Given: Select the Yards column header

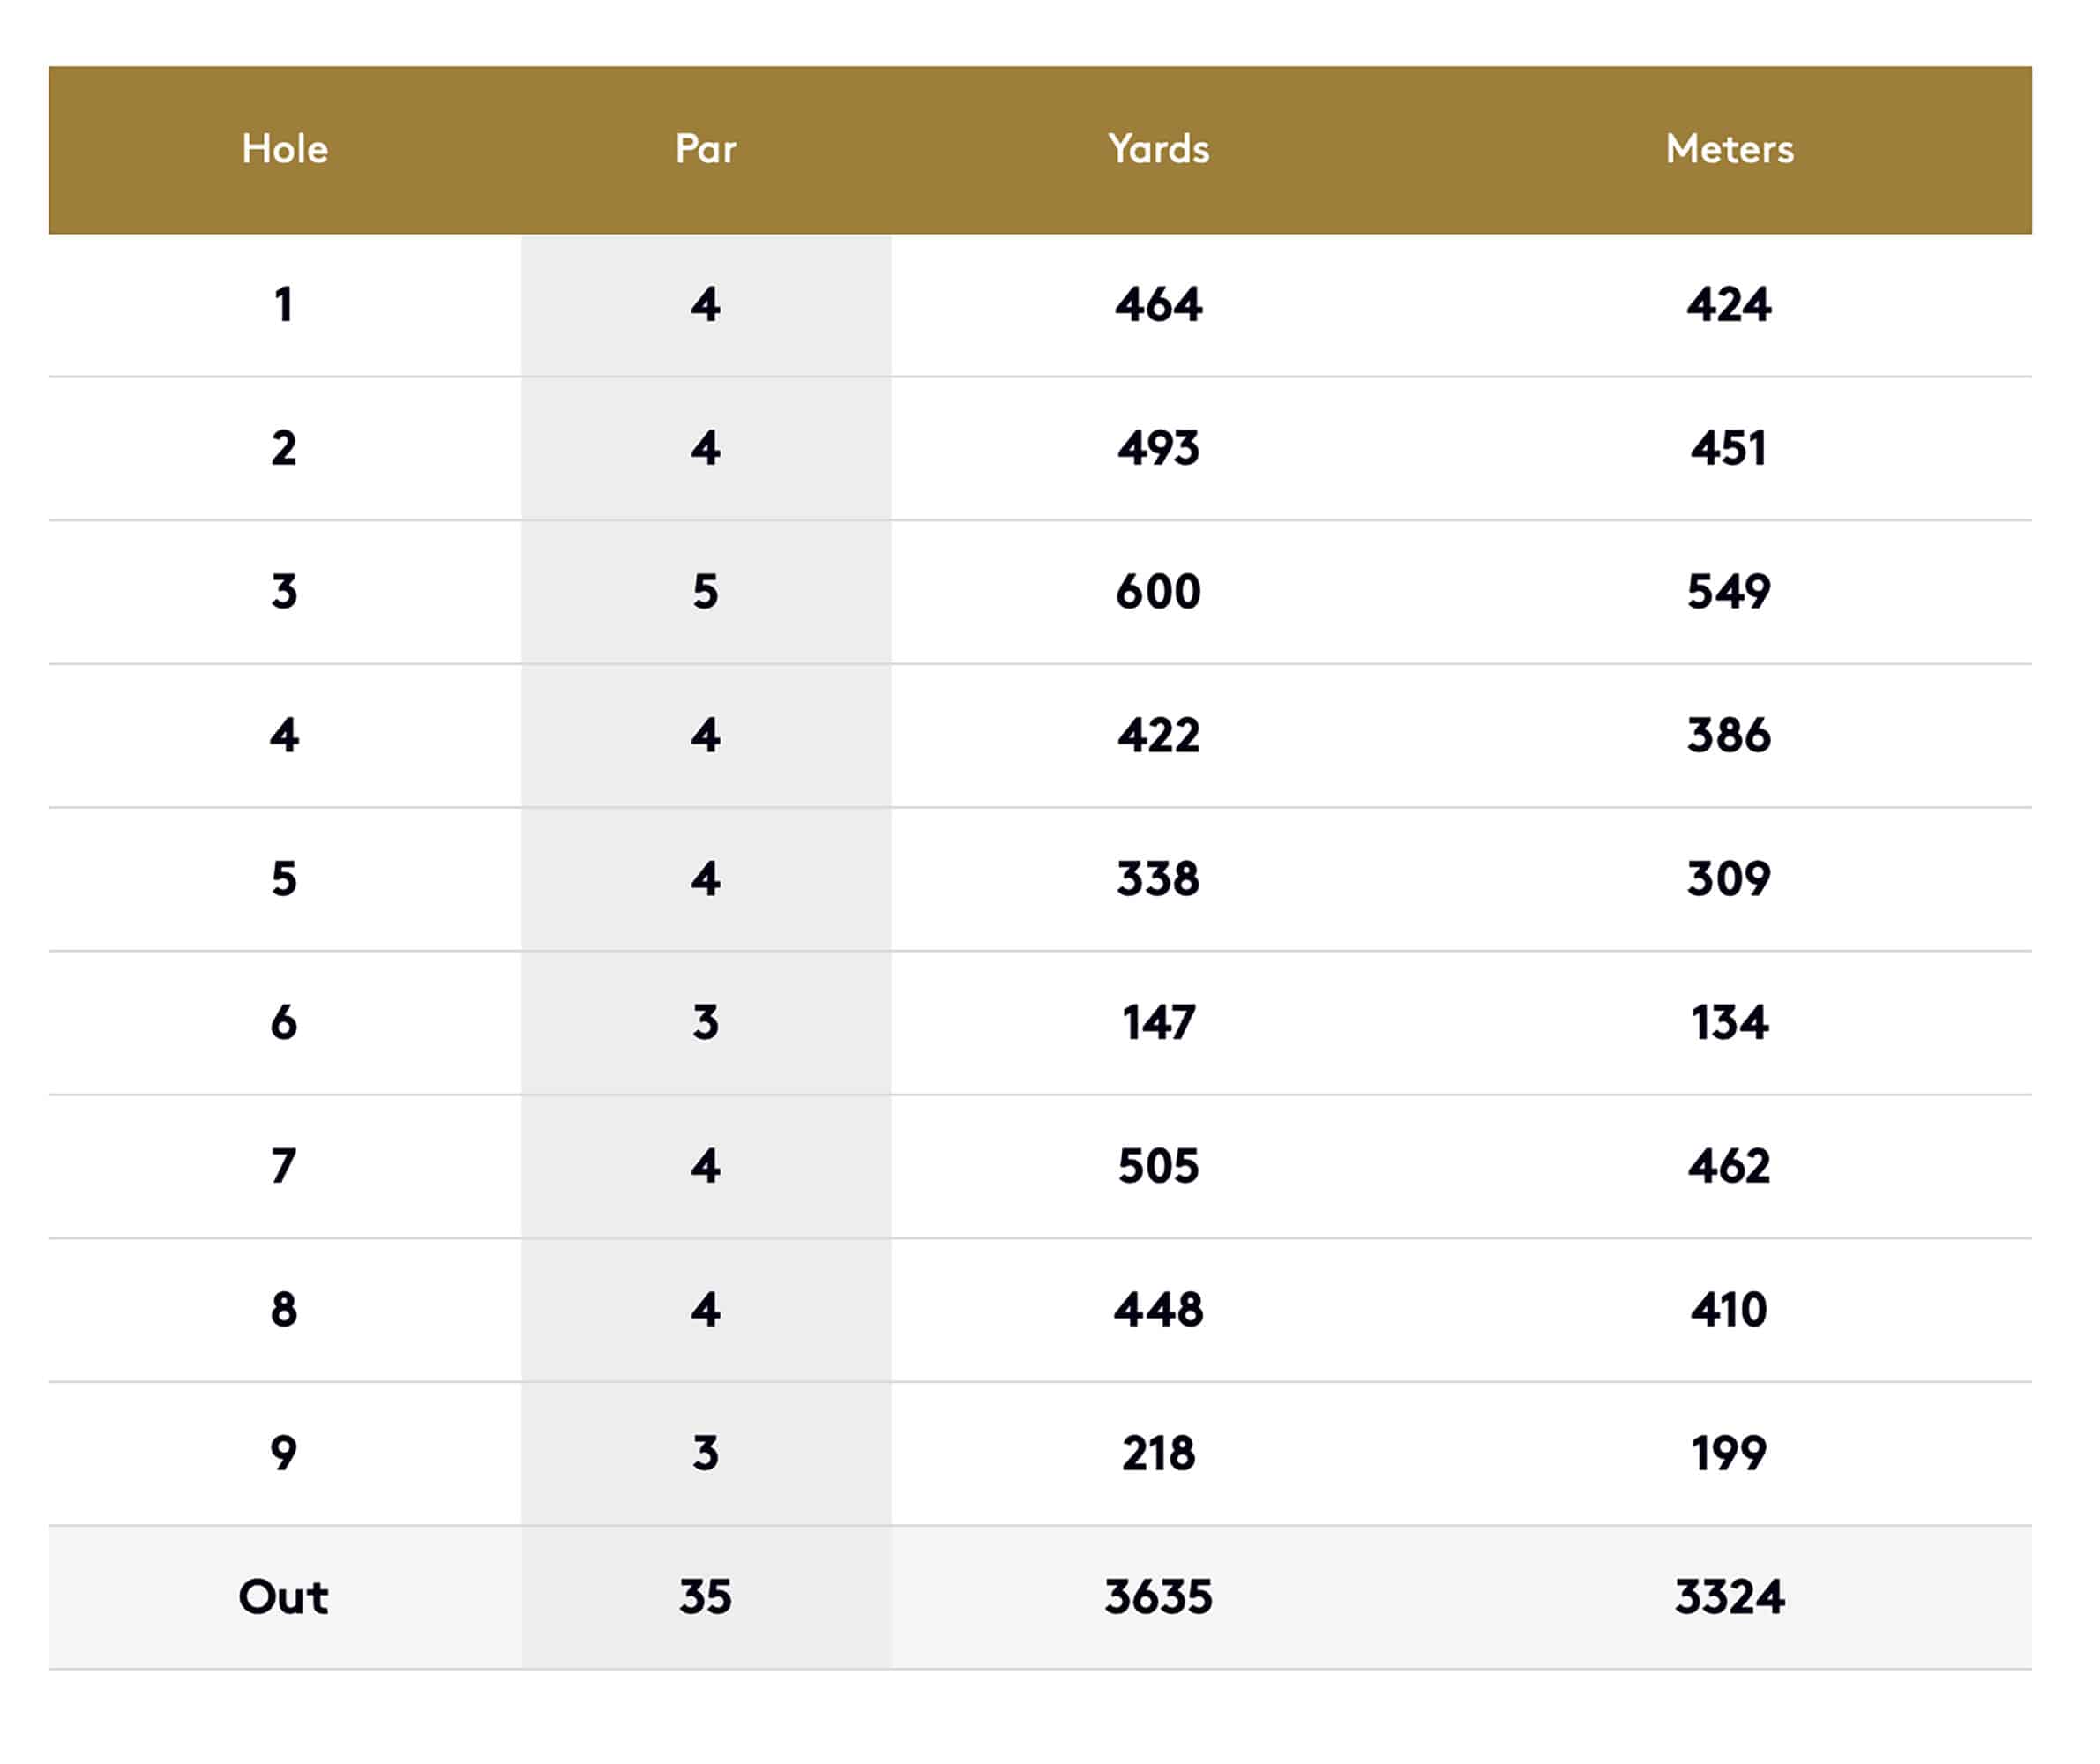Looking at the screenshot, I should (x=1159, y=149).
